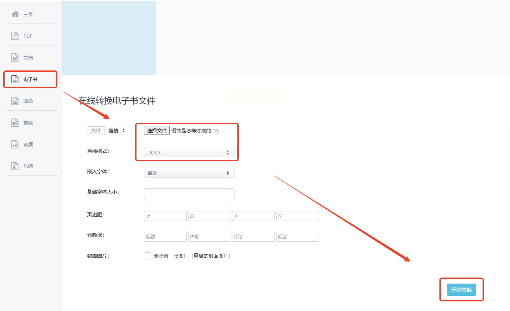
Task: Select the video file icon
Action: pos(15,123)
